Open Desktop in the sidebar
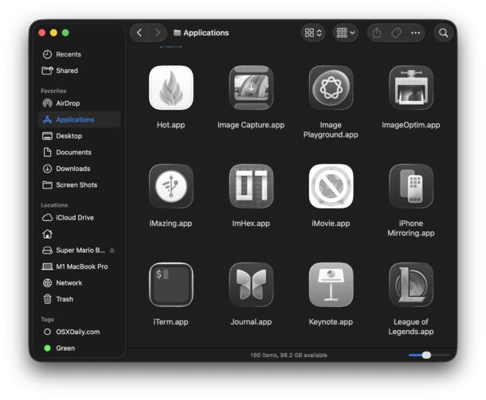 pos(79,136)
